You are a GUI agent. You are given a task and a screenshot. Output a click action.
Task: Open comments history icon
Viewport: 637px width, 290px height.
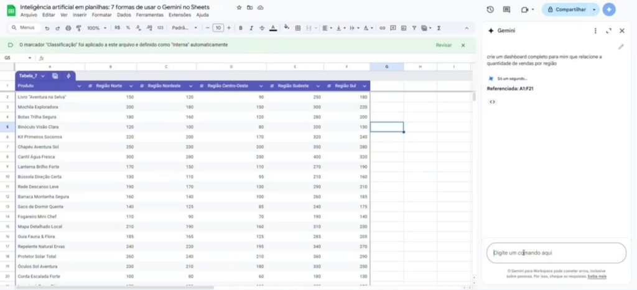pos(506,9)
